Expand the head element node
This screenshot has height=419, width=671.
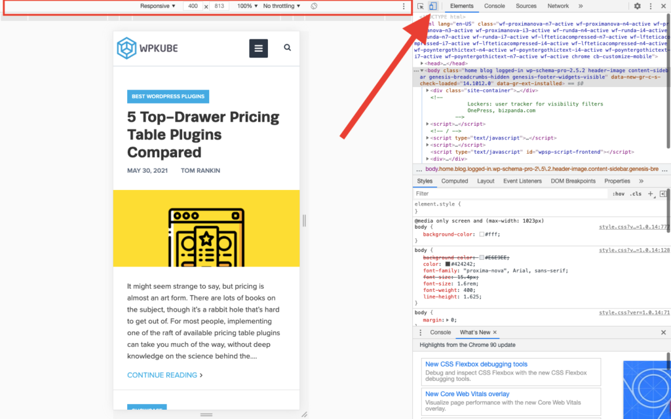click(x=423, y=64)
